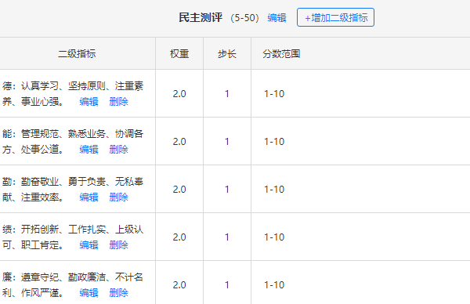Click step value 1 in 德 row
Viewport: 470px width, 304px height.
point(227,94)
